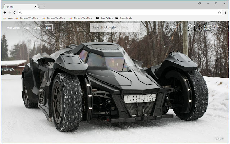Open the first Chrome Web Store bookmark
Viewport: 230px width, 144px height.
click(x=27, y=18)
